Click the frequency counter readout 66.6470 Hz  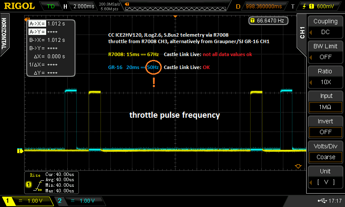(x=267, y=20)
